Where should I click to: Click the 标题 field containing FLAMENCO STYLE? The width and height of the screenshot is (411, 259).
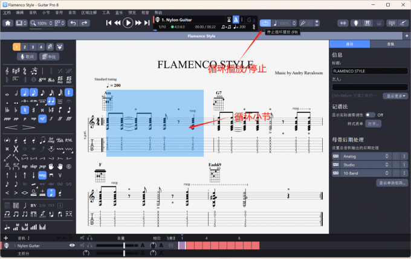click(x=369, y=71)
